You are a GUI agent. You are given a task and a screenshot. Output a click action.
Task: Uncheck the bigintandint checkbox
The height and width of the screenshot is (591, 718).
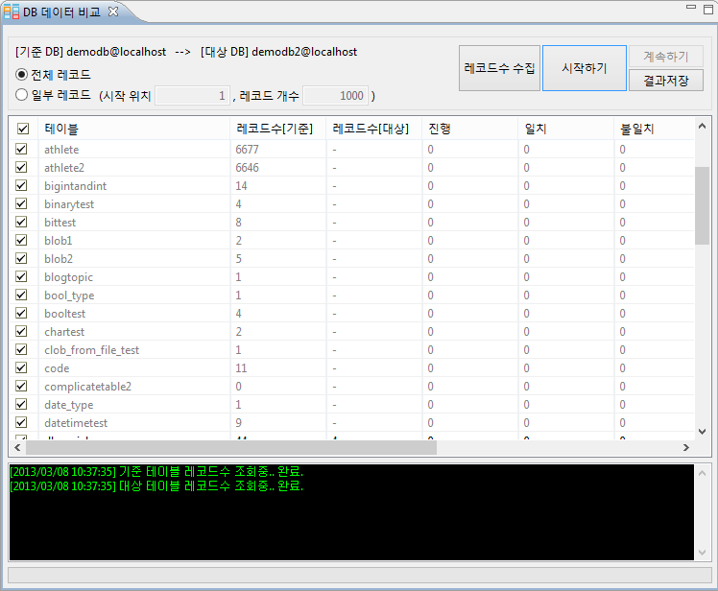tap(21, 185)
